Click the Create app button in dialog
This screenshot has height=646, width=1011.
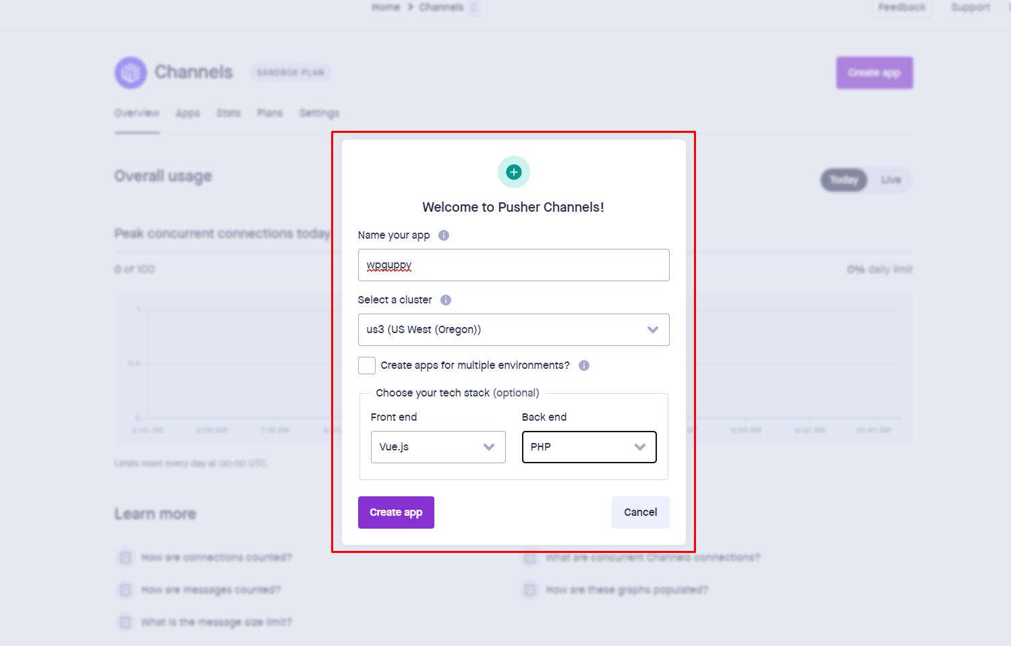click(396, 512)
